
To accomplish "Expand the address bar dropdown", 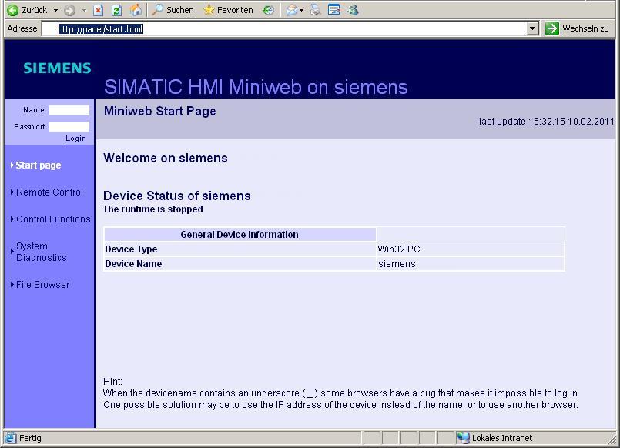I will coord(533,28).
